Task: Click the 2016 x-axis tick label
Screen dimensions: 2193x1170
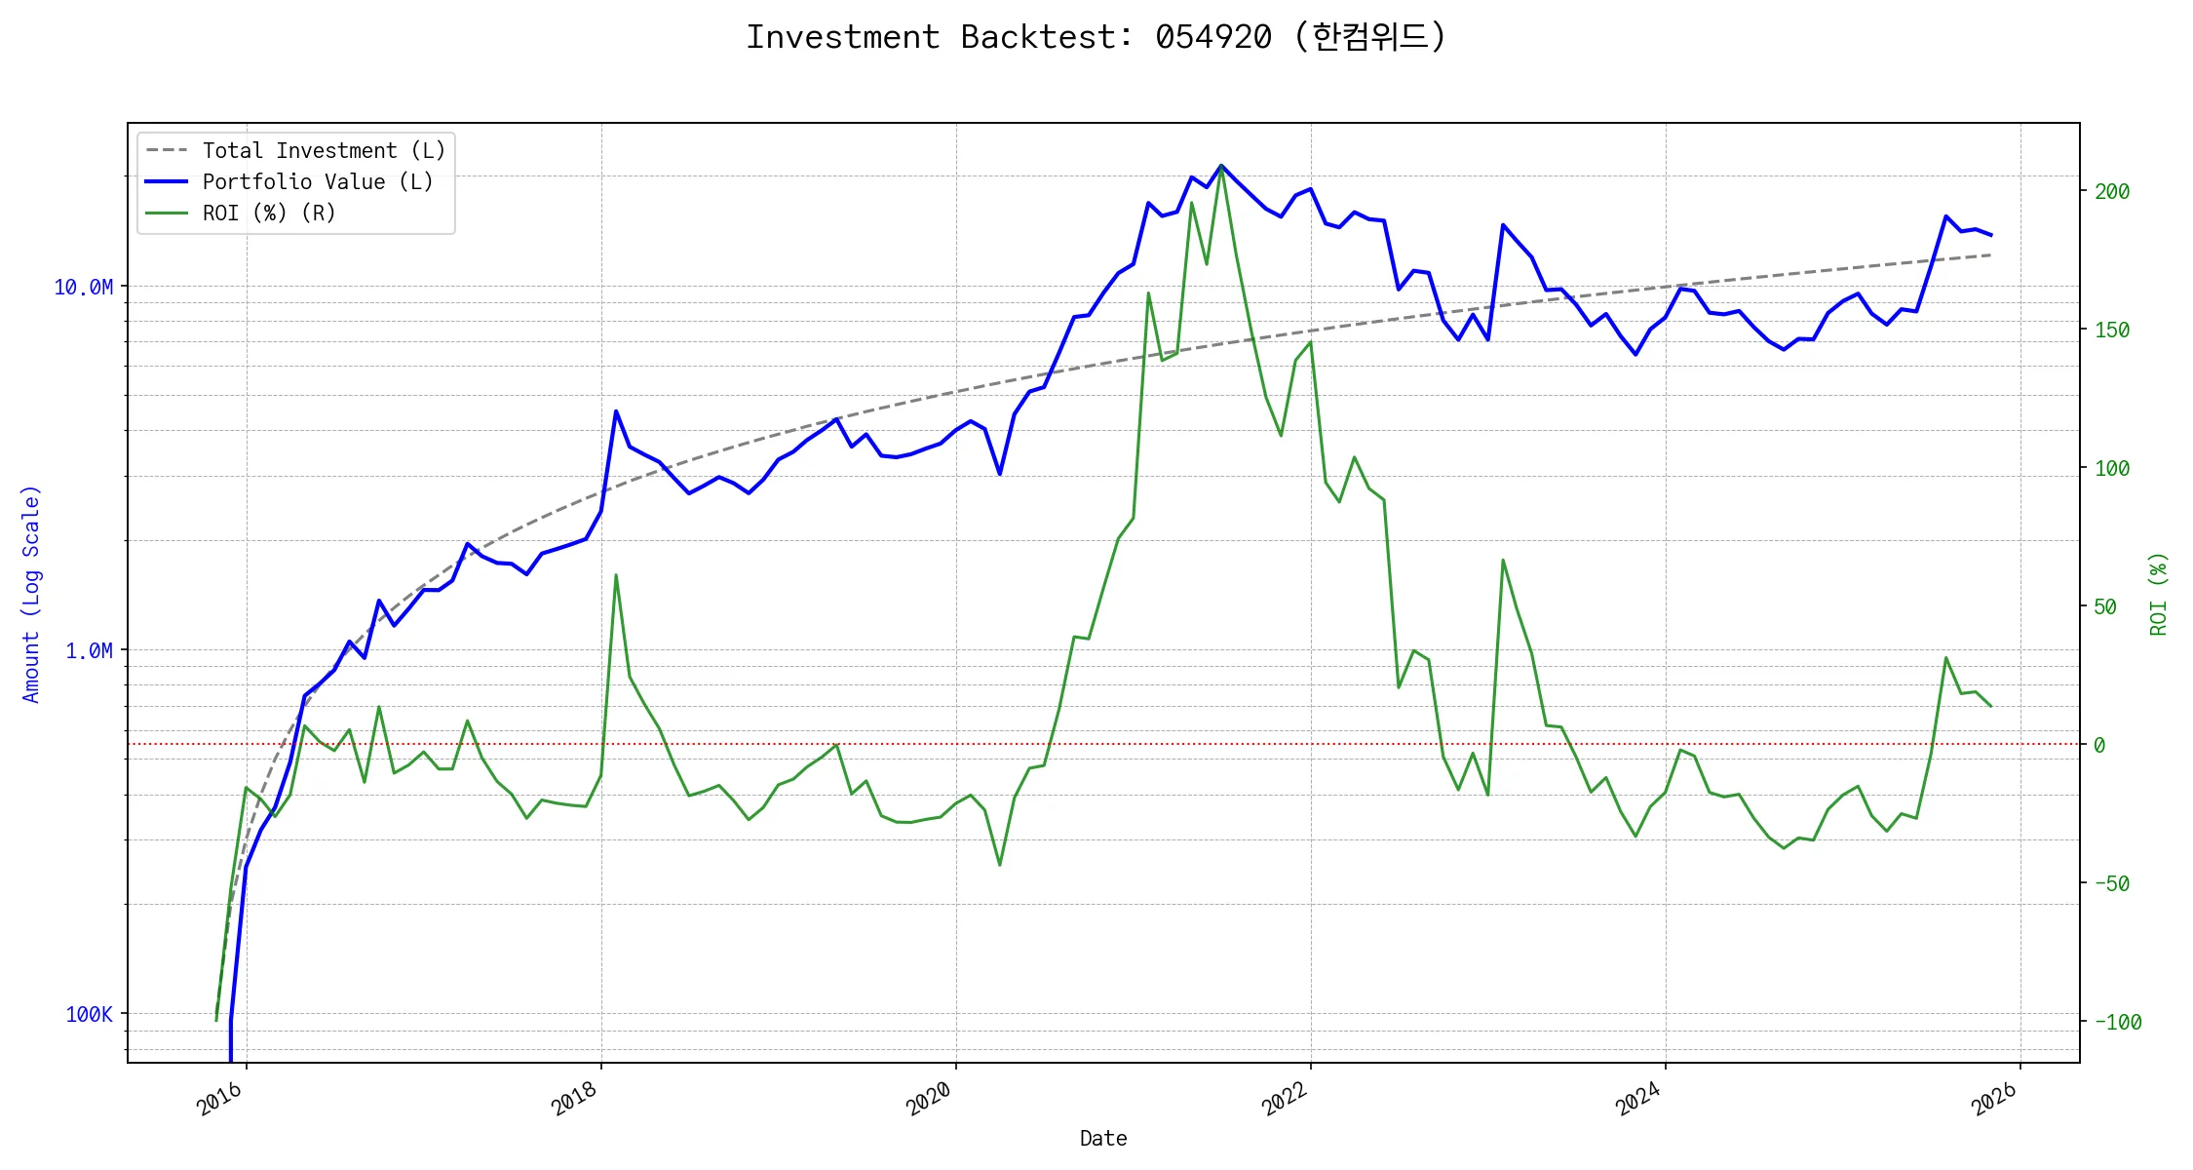Action: tap(219, 1099)
